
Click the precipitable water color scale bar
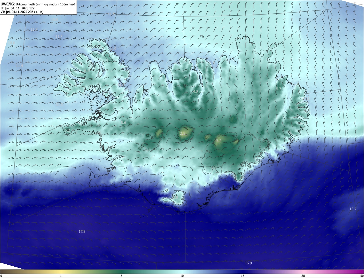[182, 272]
